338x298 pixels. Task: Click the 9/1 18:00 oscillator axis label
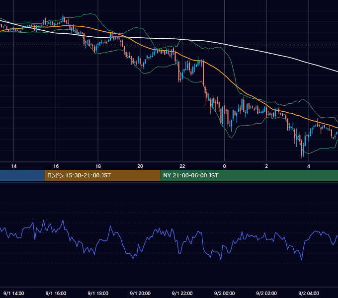click(x=98, y=293)
